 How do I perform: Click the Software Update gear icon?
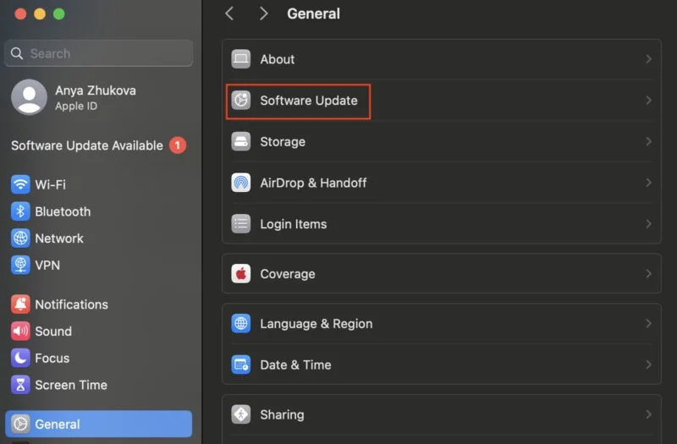[x=241, y=100]
